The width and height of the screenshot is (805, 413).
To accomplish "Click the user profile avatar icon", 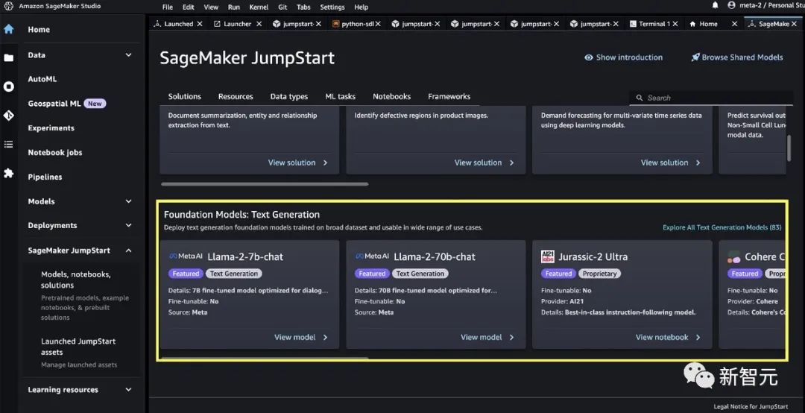I will [732, 7].
